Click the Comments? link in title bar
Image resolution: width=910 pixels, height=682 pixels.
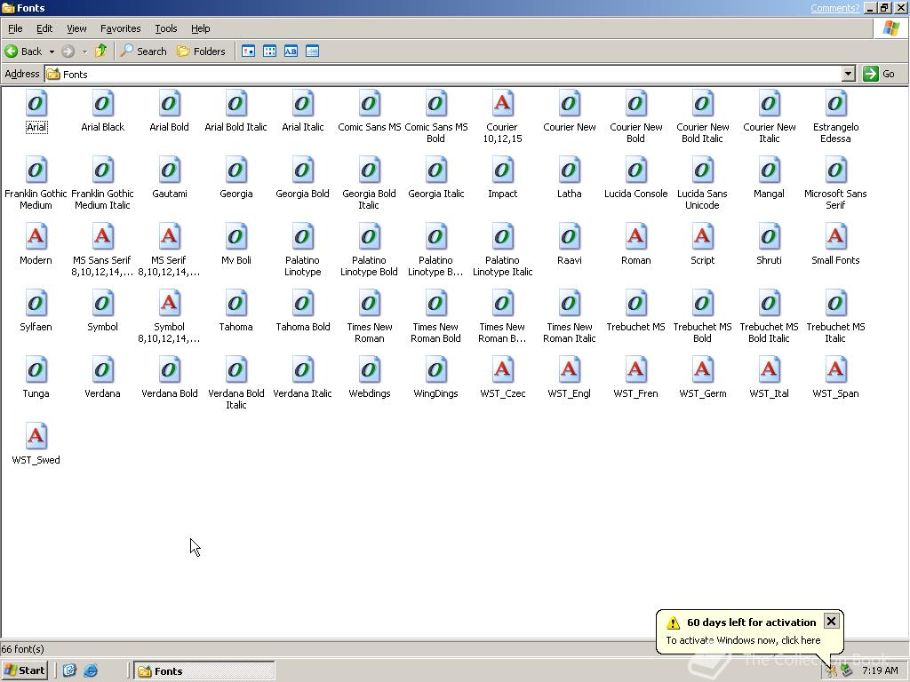tap(834, 7)
